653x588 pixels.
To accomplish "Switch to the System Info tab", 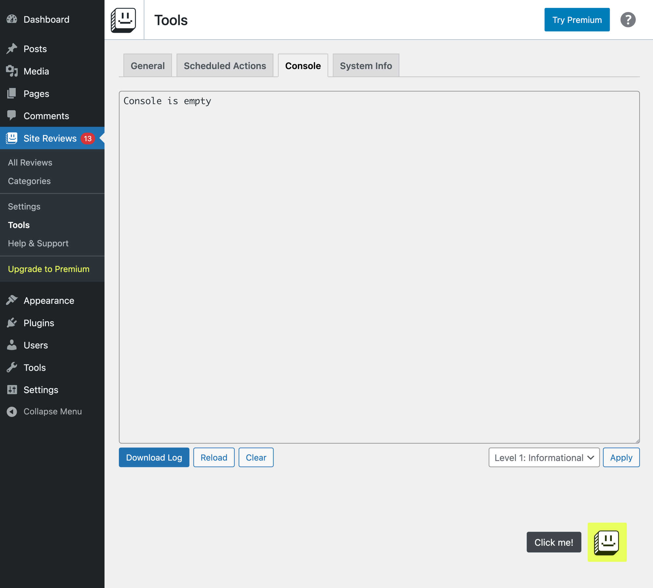I will (366, 66).
